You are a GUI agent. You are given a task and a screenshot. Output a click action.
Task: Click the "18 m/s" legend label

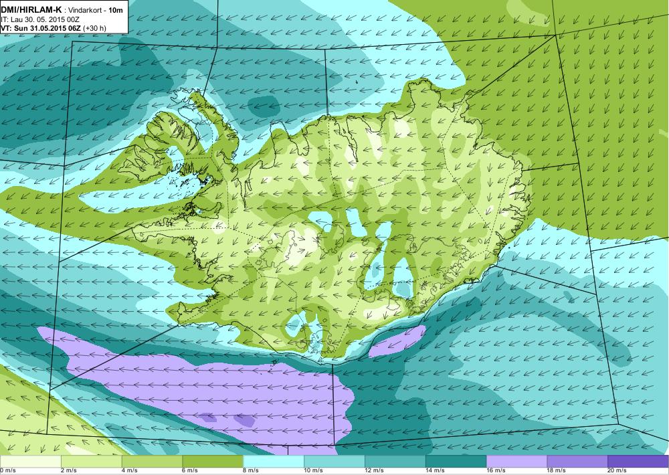(x=557, y=471)
